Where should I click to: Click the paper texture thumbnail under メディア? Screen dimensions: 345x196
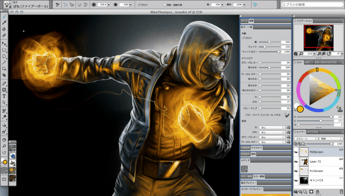244,169
